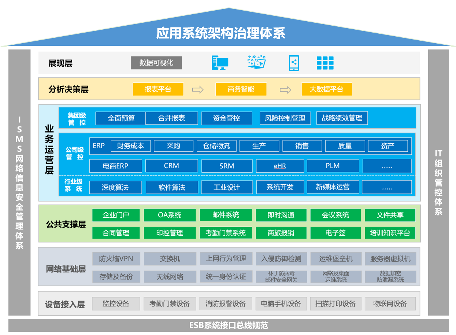Screen dimensions: 456x335
Task: Click the 服务器虚拟机 box
Action: (x=390, y=259)
